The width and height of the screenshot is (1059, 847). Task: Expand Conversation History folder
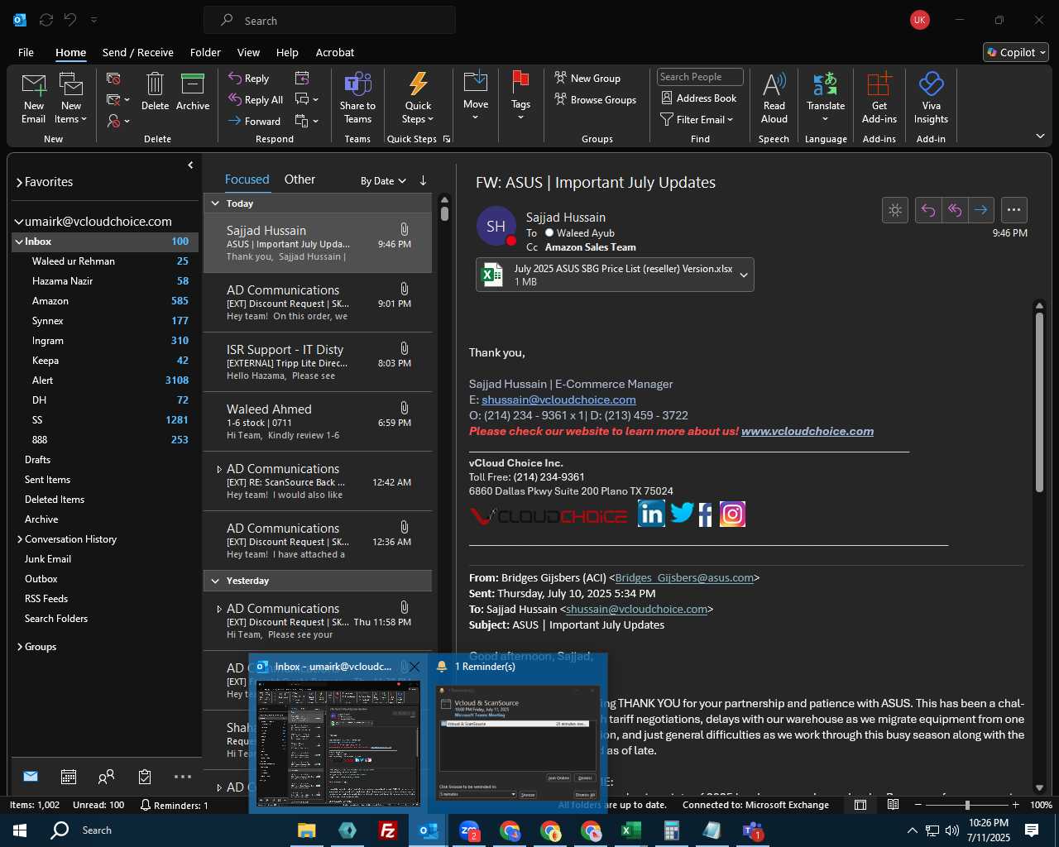tap(19, 539)
